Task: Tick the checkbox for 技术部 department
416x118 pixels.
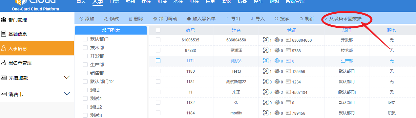Action: 85,48
